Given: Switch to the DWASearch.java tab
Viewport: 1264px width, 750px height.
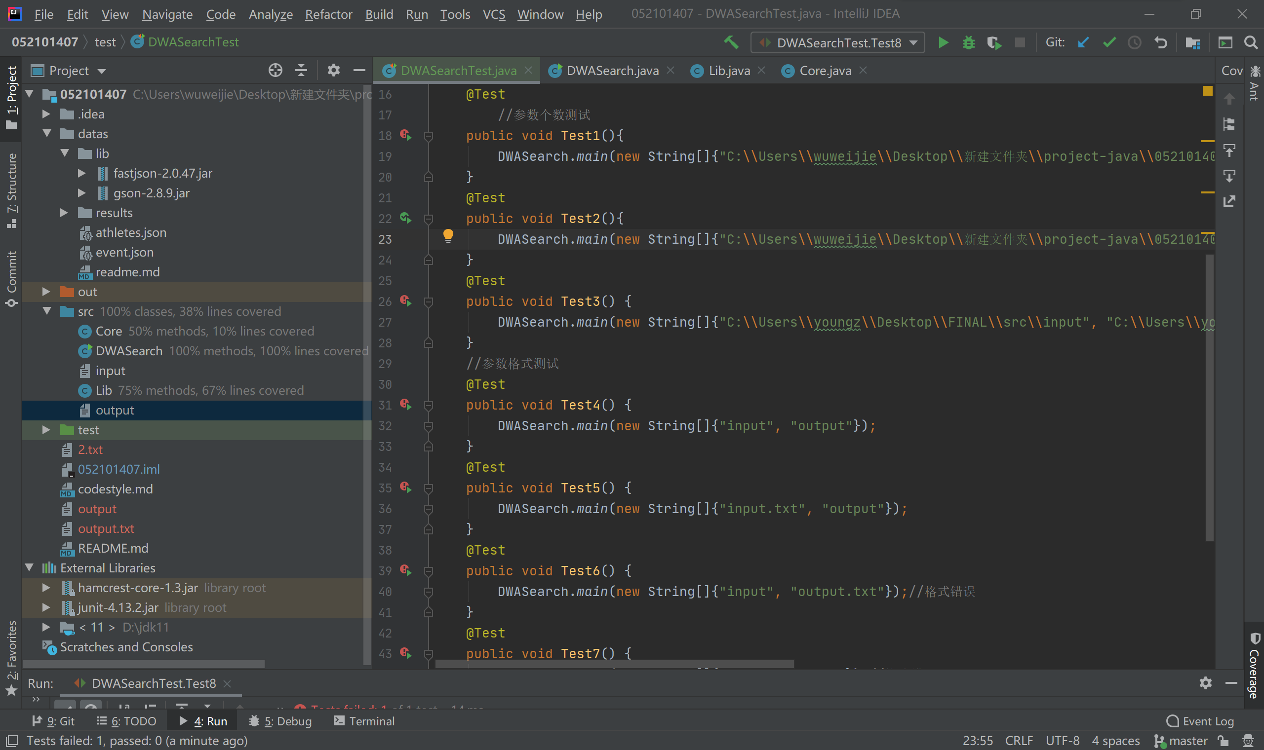Looking at the screenshot, I should coord(612,71).
